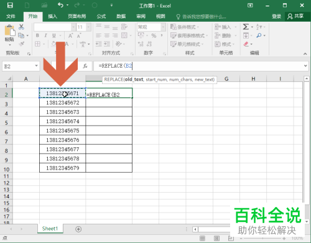The width and height of the screenshot is (311, 243).
Task: Select cell containing 13812345675
Action: (63, 131)
